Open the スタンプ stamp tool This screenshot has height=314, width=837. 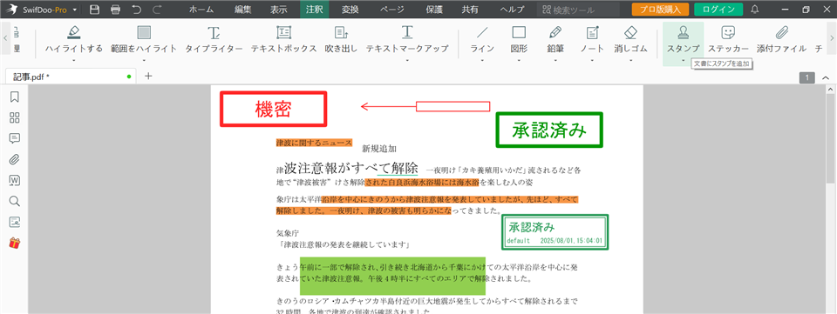click(x=683, y=40)
